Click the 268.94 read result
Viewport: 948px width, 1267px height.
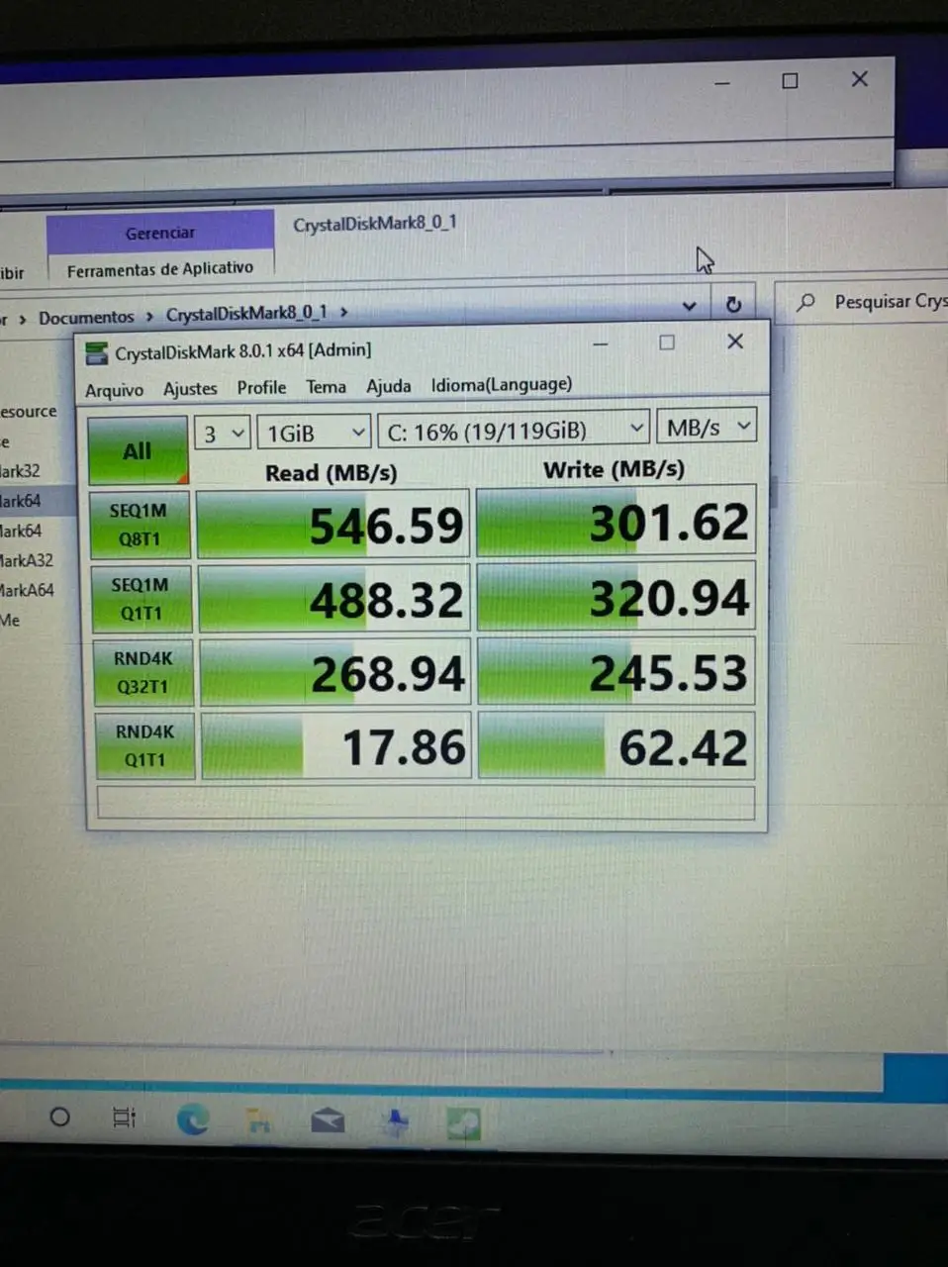[335, 672]
